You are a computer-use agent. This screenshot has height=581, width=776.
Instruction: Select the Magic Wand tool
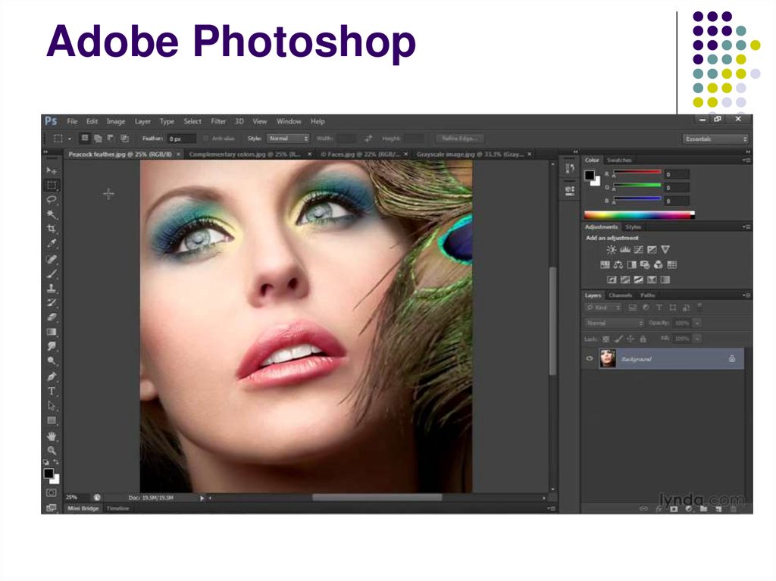click(x=52, y=214)
